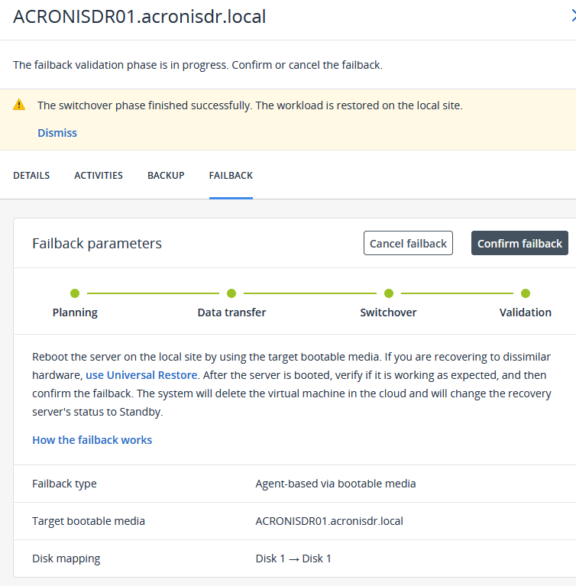The height and width of the screenshot is (586, 576).
Task: Confirm the failback with the dark button
Action: [x=519, y=243]
